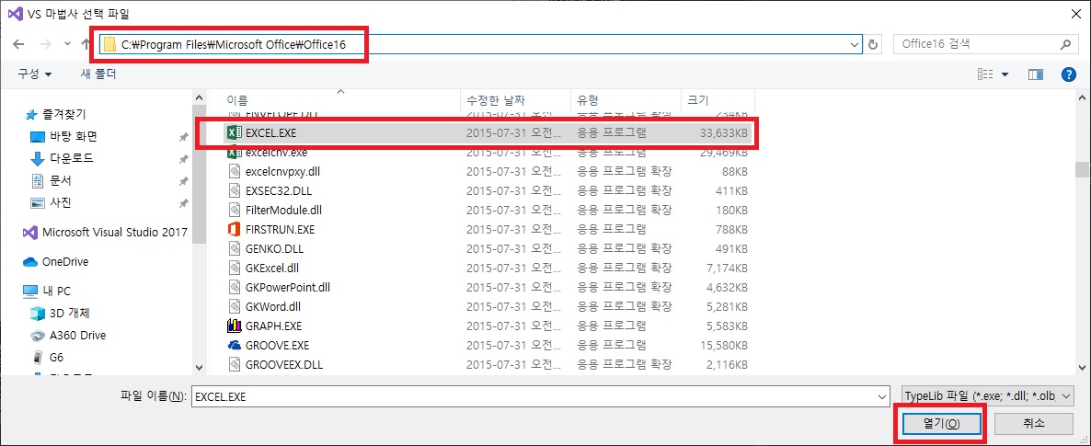Change the view layout icon
This screenshot has width=1091, height=446.
(984, 74)
